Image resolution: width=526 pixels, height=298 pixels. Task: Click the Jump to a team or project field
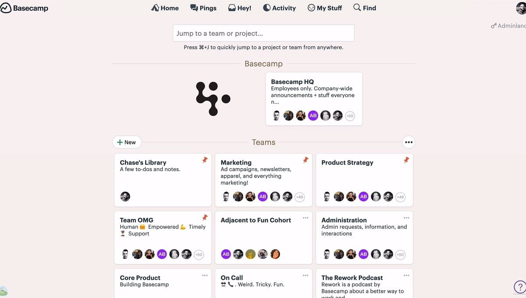pyautogui.click(x=263, y=33)
